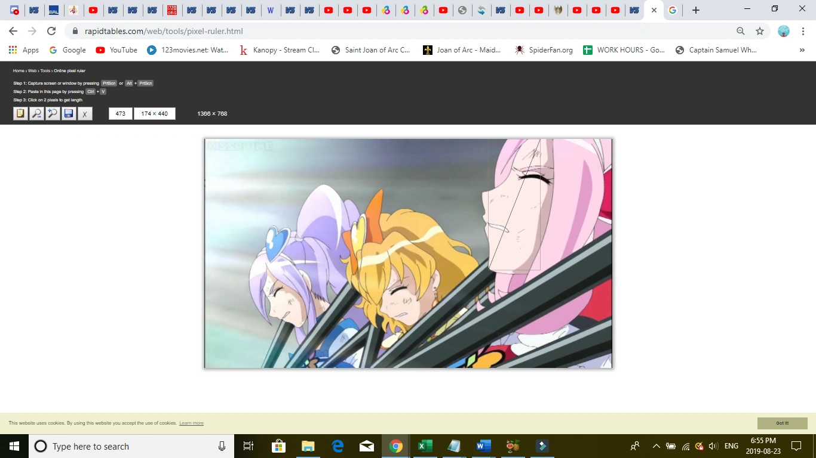The image size is (816, 458).
Task: Click the Chrome icon on the taskbar
Action: click(396, 446)
